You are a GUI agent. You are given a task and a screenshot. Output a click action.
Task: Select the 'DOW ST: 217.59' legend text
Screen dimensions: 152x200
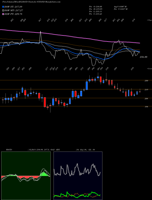[x=13, y=7]
